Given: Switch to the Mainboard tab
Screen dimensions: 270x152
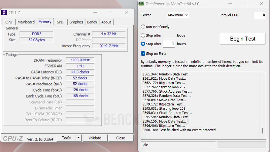Looking at the screenshot, I should [26, 22].
